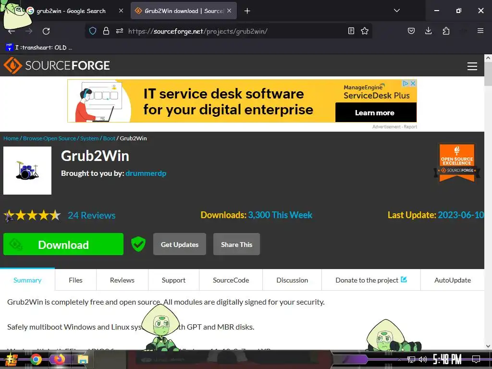
Task: Click the scrollbar down arrow
Action: tap(488, 346)
